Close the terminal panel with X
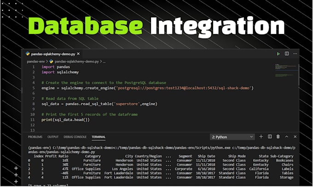Image resolution: width=313 pixels, height=187 pixels. tap(294, 136)
